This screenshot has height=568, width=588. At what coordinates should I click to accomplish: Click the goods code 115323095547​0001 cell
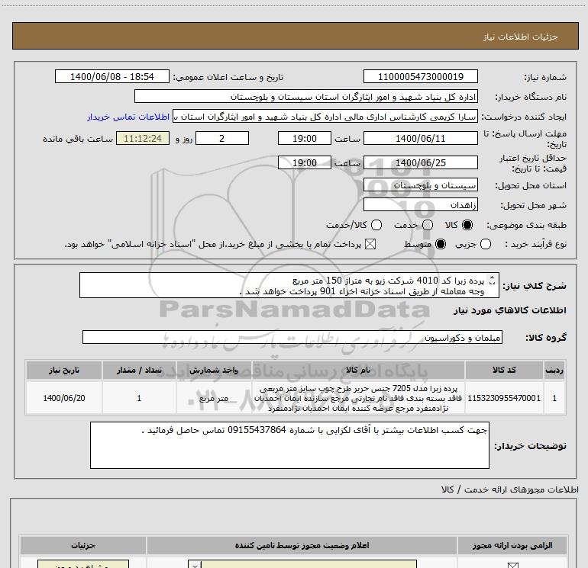tap(504, 398)
